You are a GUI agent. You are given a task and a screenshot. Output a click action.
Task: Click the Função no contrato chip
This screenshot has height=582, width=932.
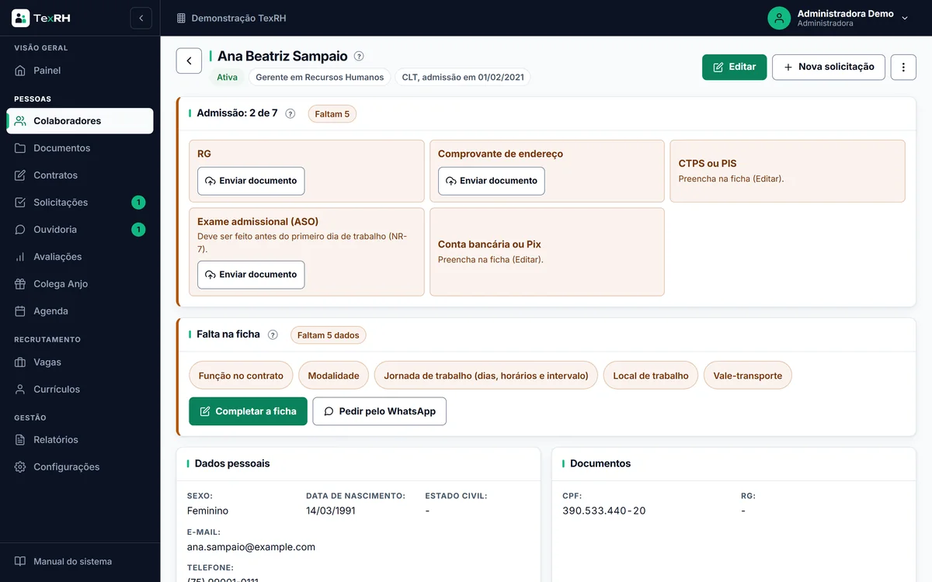(x=241, y=376)
